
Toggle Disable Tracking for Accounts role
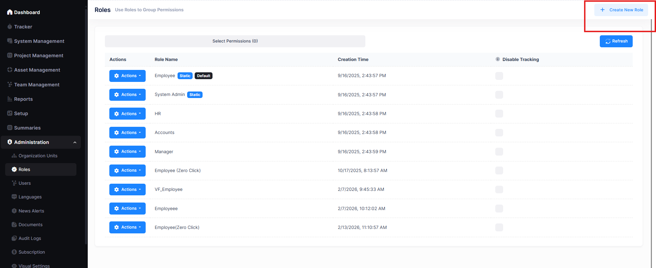499,133
